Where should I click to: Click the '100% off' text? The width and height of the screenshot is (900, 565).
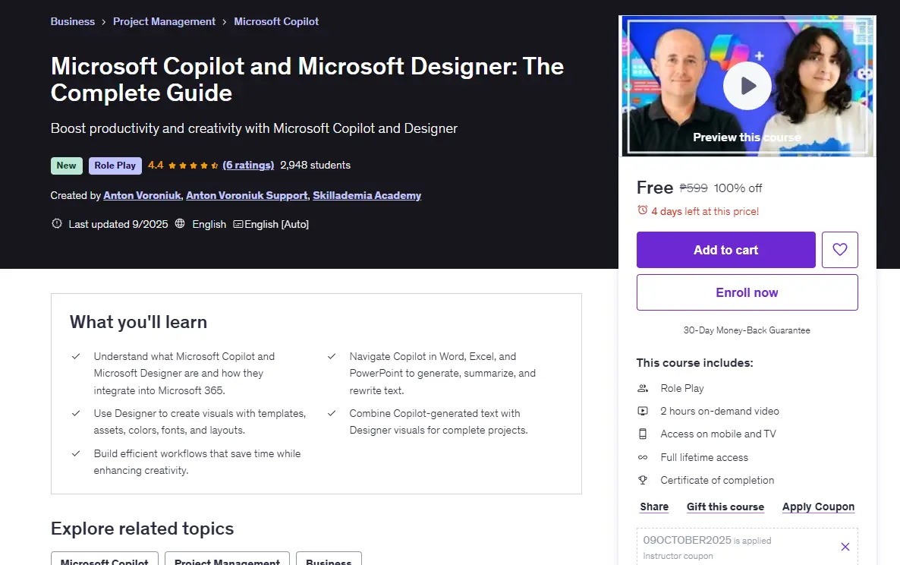(x=738, y=188)
